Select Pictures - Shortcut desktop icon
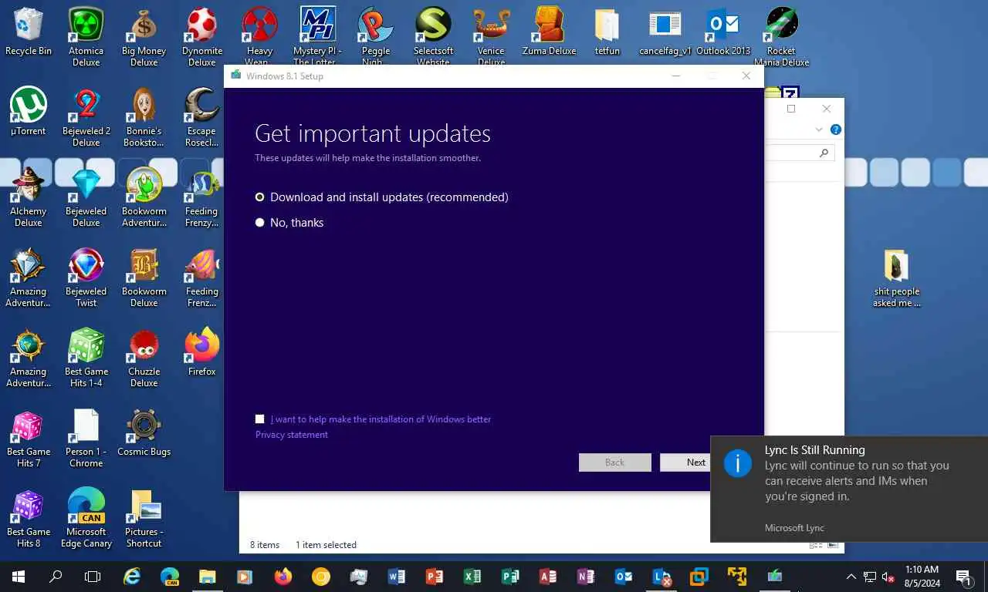Image resolution: width=988 pixels, height=592 pixels. (144, 518)
